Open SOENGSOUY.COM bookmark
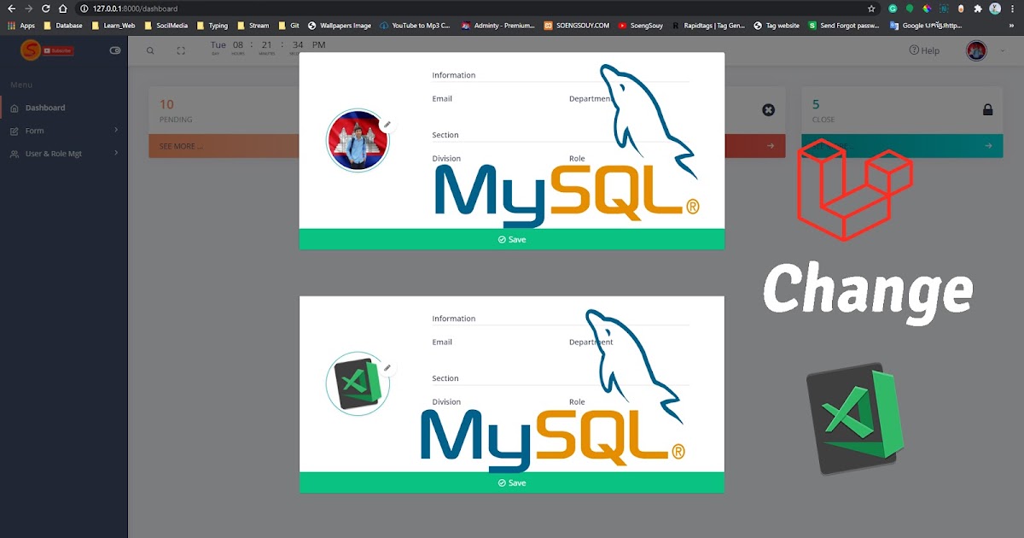The width and height of the screenshot is (1024, 538). [x=577, y=26]
